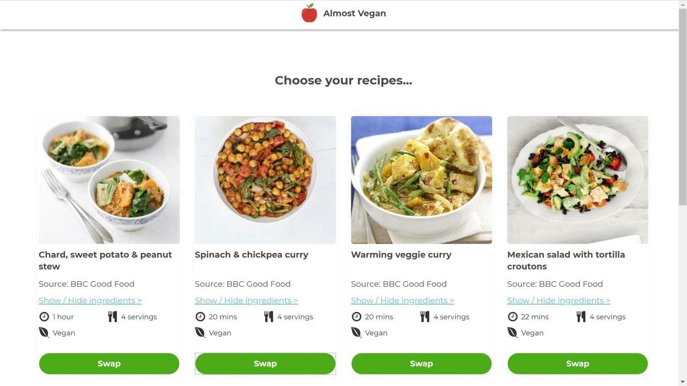Image resolution: width=687 pixels, height=386 pixels.
Task: Click vegan leaf icon on Chard stew card
Action: pos(44,332)
